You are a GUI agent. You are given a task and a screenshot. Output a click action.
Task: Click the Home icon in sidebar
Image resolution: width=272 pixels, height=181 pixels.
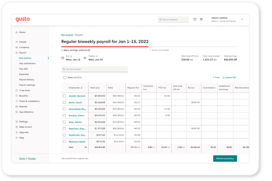click(17, 32)
